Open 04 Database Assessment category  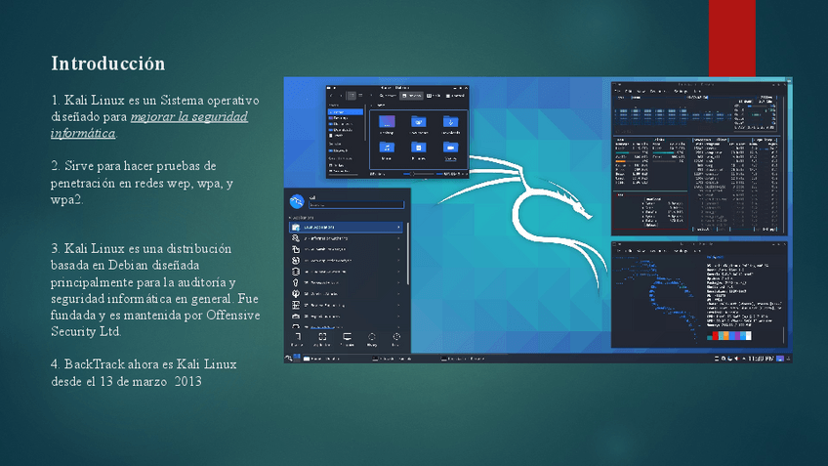346,272
